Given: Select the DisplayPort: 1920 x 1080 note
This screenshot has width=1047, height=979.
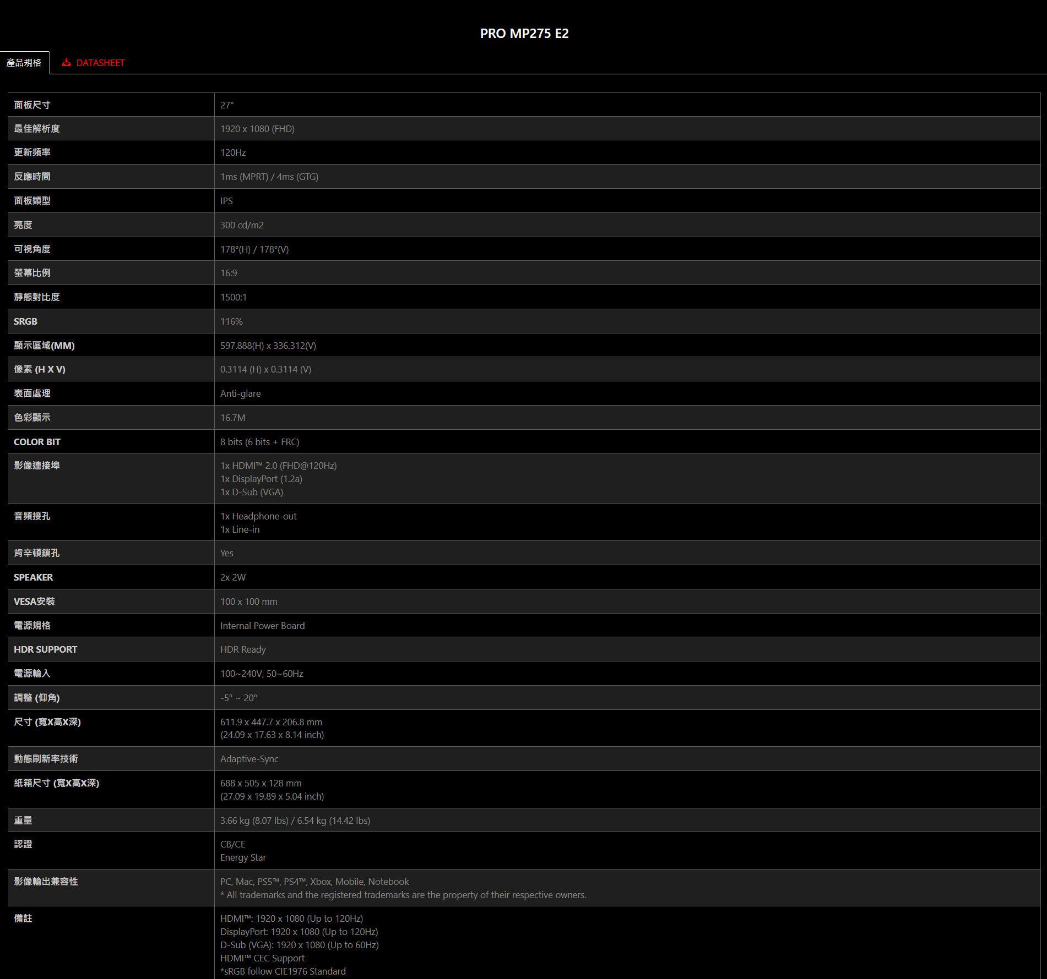Looking at the screenshot, I should click(299, 932).
